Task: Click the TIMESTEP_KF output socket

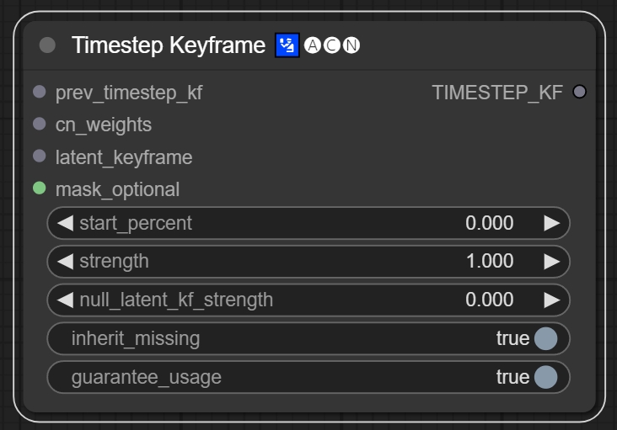Action: click(x=579, y=92)
